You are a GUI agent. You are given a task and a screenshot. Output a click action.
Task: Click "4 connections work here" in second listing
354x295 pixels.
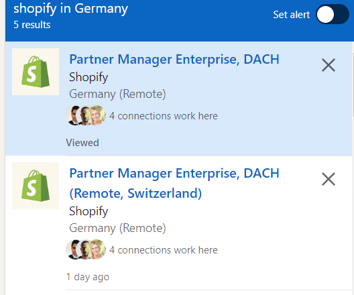click(x=164, y=250)
